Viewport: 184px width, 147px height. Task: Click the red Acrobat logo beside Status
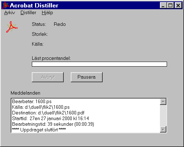12,27
